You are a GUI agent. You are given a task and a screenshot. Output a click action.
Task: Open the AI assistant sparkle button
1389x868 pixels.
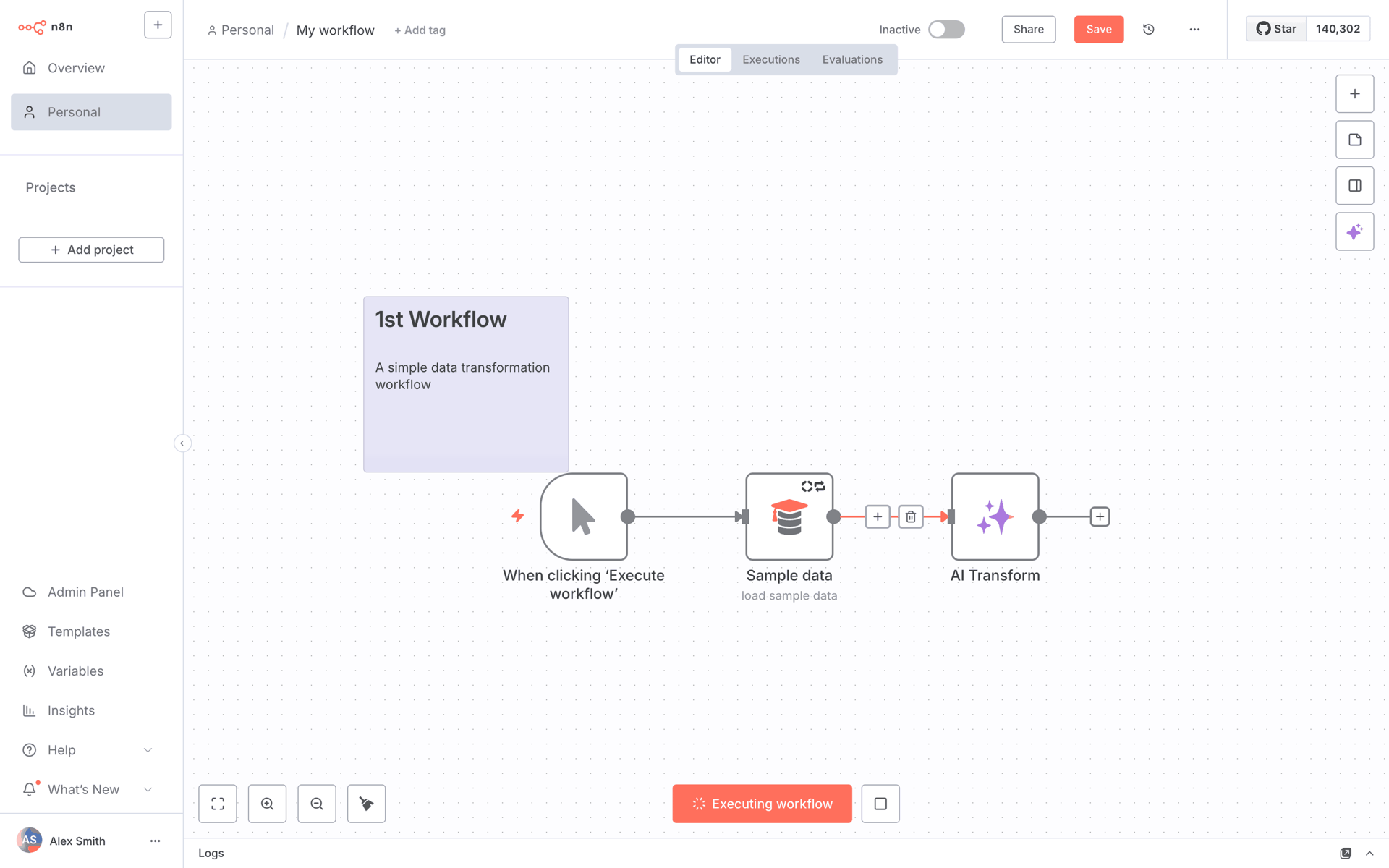click(x=1354, y=231)
